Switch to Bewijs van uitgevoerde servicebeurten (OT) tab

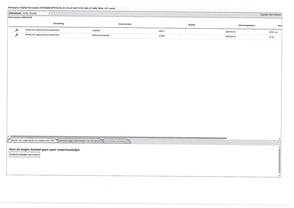[x=33, y=140]
